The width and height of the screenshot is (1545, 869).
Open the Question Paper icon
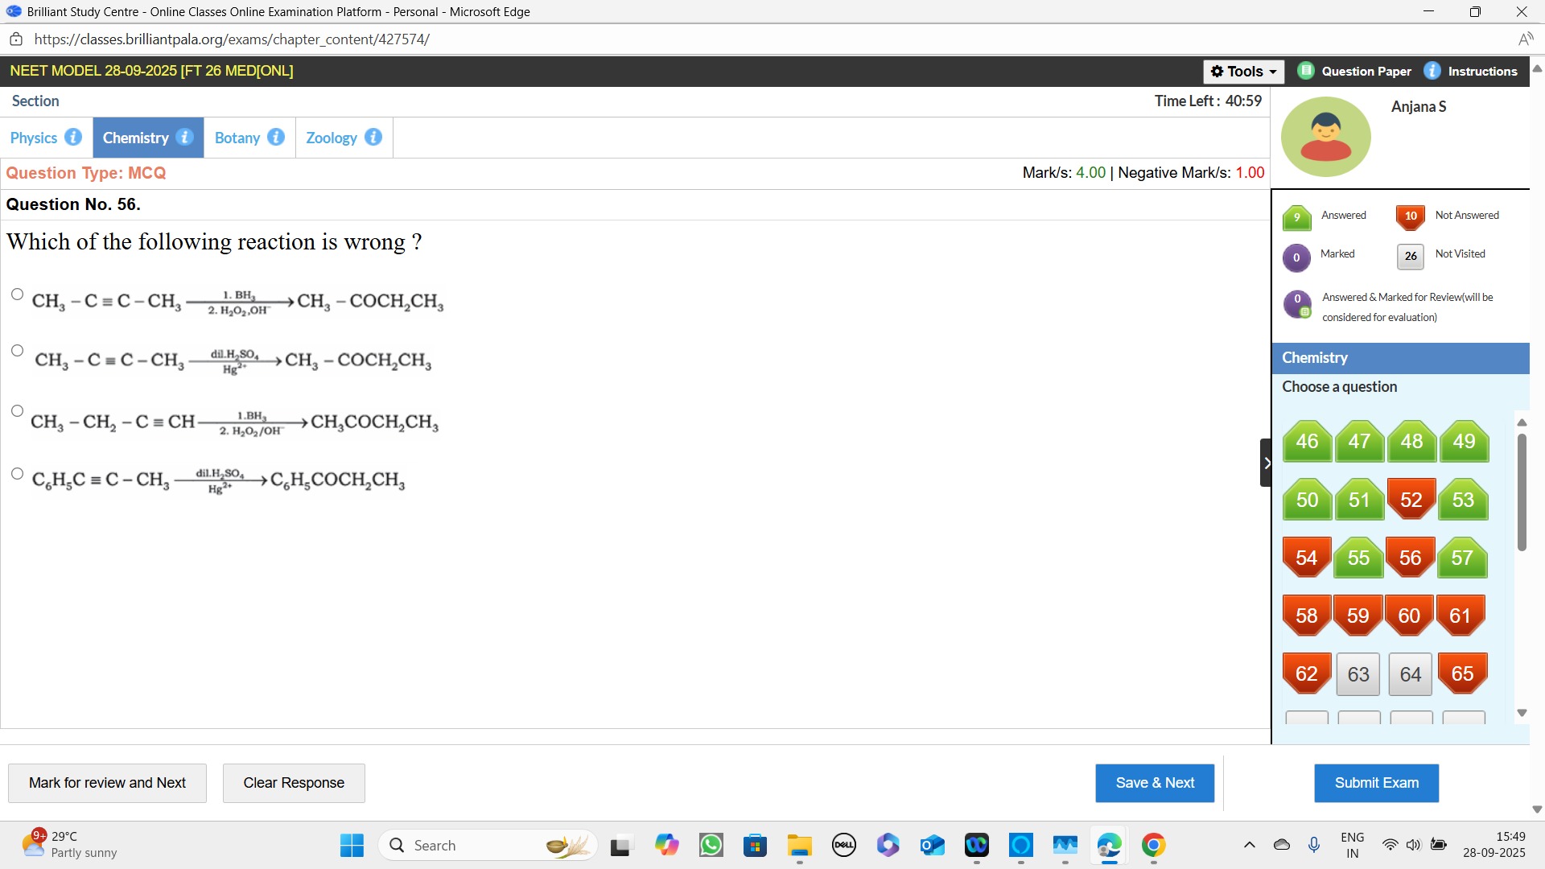pyautogui.click(x=1306, y=71)
